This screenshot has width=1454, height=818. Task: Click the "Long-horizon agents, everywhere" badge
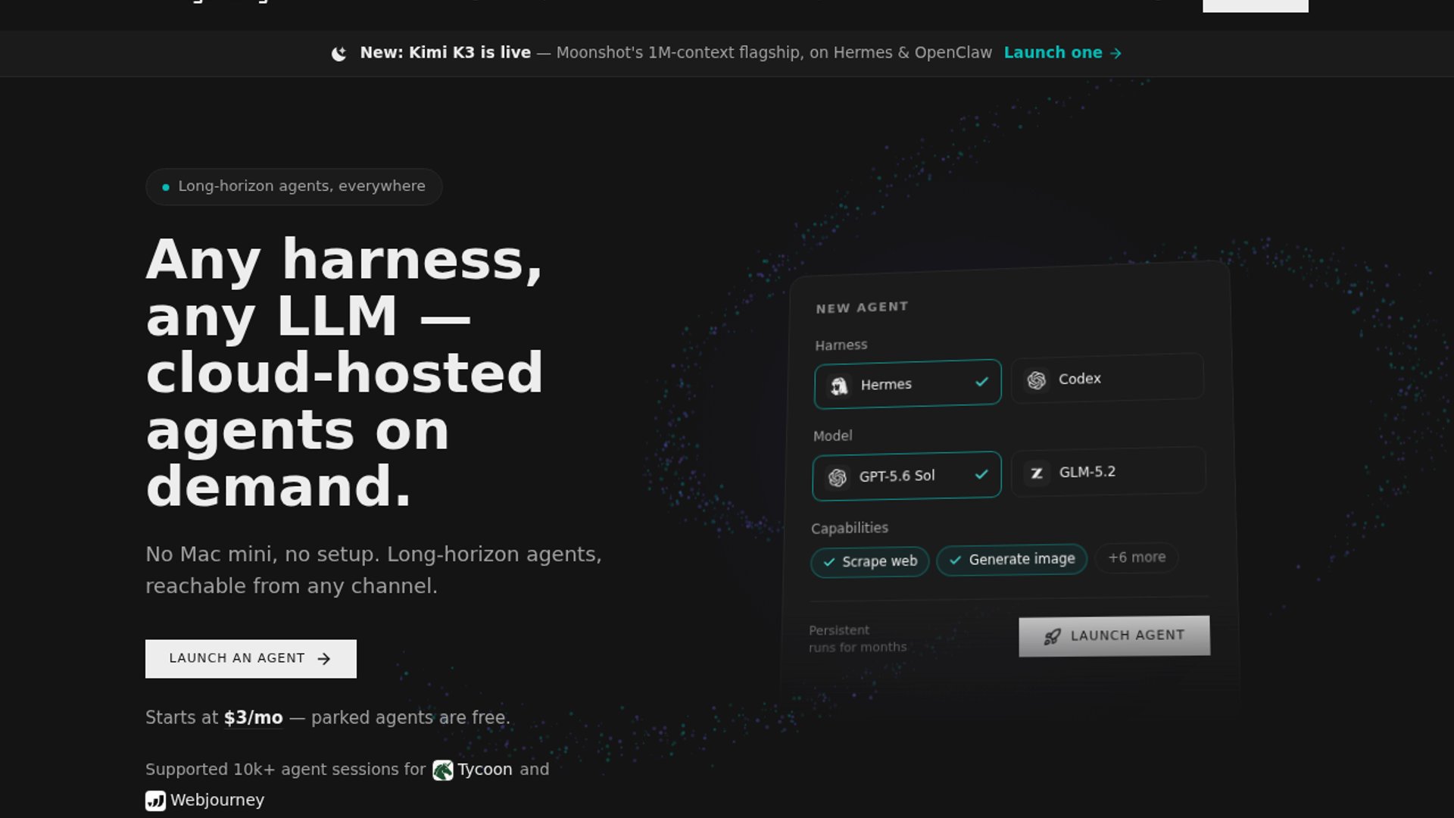pos(294,186)
